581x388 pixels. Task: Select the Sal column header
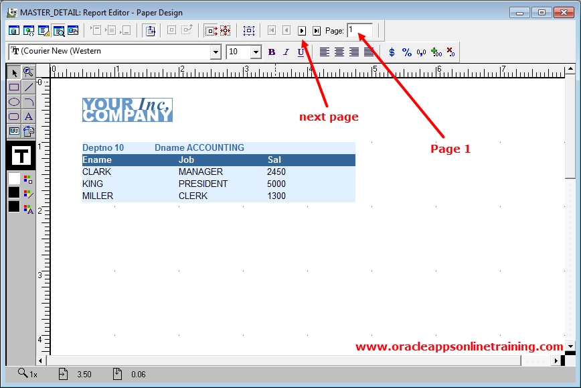(274, 160)
